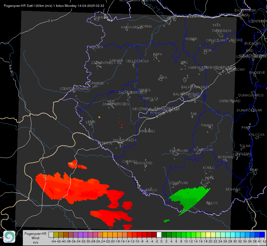This screenshot has width=267, height=246.
Task: Click the ZALASZENTGROT city label
Action: tap(133, 93)
